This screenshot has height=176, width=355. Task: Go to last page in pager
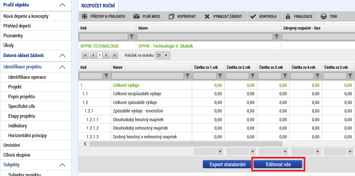(x=115, y=55)
